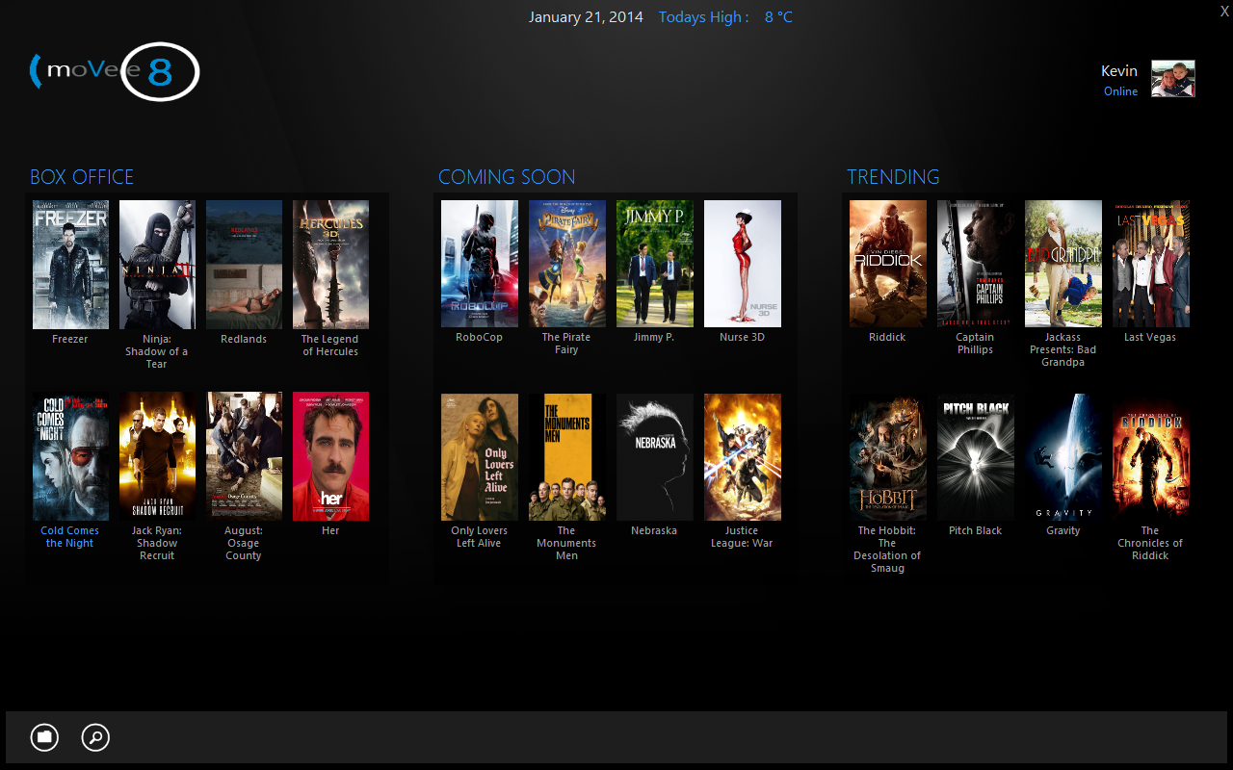The width and height of the screenshot is (1233, 770).
Task: Click the TRENDING section heading
Action: (893, 177)
